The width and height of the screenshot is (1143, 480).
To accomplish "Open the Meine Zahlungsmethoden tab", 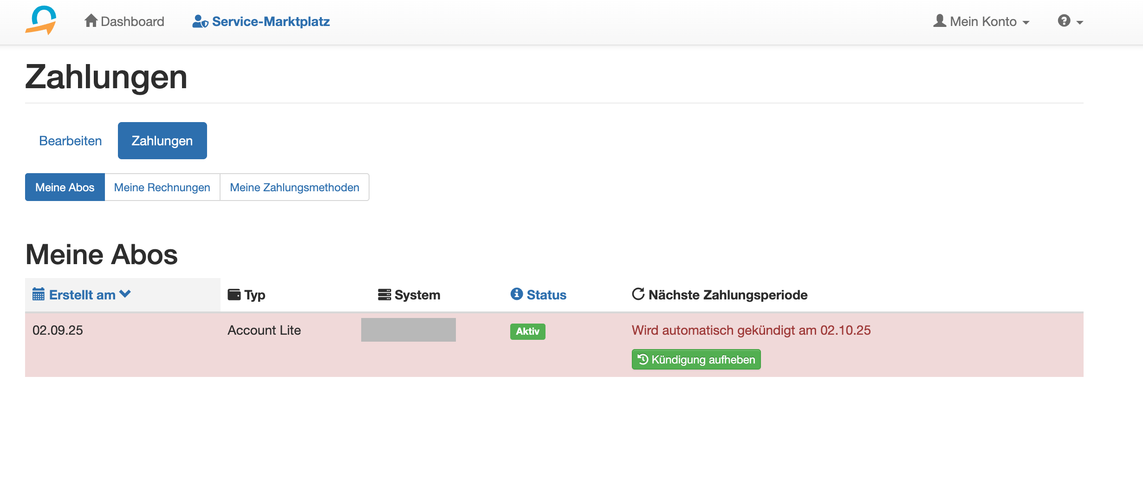I will coord(294,187).
